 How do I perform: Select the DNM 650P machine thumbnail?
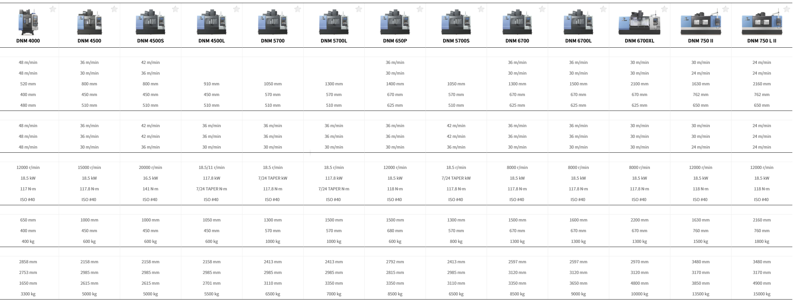click(395, 22)
